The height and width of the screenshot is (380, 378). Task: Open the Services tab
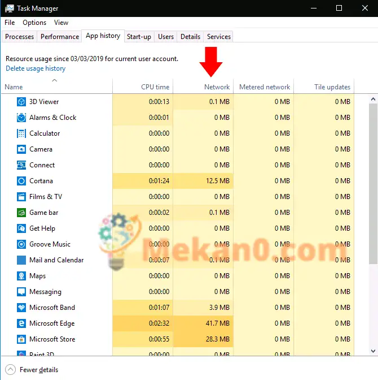tap(219, 37)
